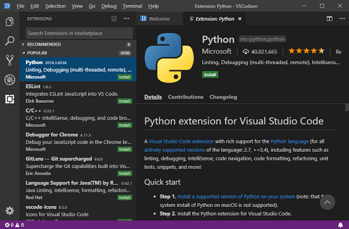Select the GitLens — Git supercharged row
Image resolution: width=349 pixels, height=229 pixels.
pyautogui.click(x=78, y=166)
